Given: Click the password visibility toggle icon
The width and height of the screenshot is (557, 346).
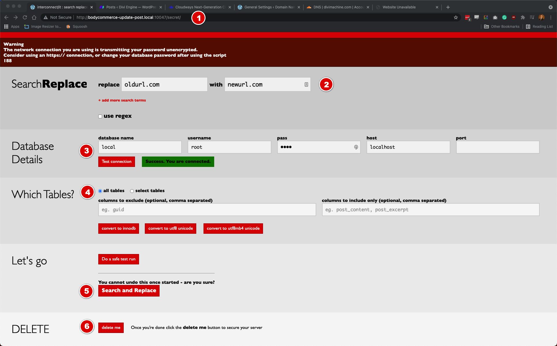Looking at the screenshot, I should click(356, 147).
